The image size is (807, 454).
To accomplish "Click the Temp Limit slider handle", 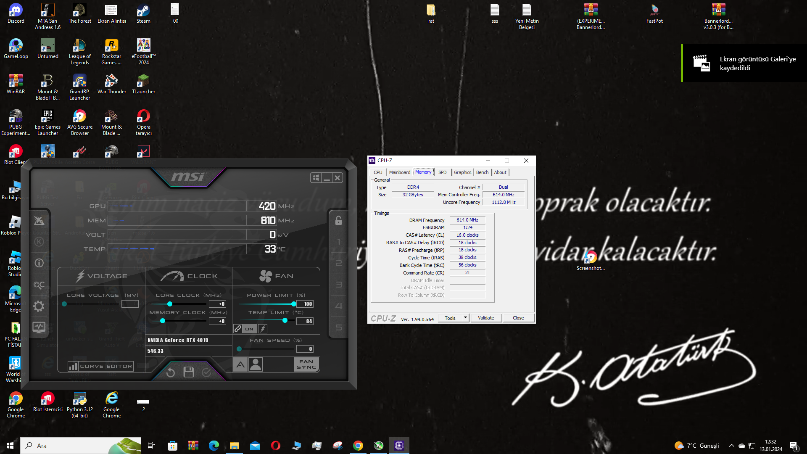I will pos(285,321).
